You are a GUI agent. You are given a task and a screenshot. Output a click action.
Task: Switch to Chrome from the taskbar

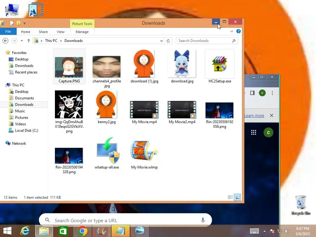(x=82, y=231)
